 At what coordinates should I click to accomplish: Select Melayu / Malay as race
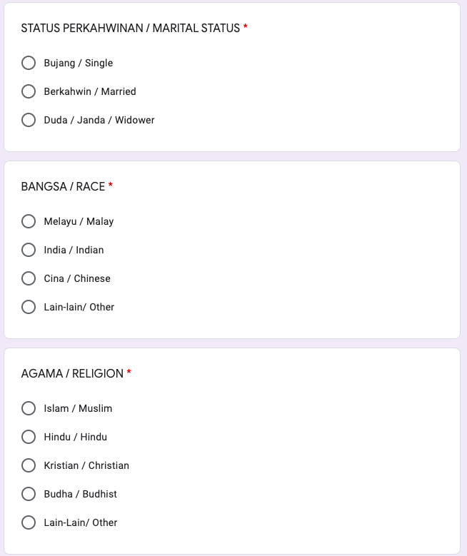29,221
